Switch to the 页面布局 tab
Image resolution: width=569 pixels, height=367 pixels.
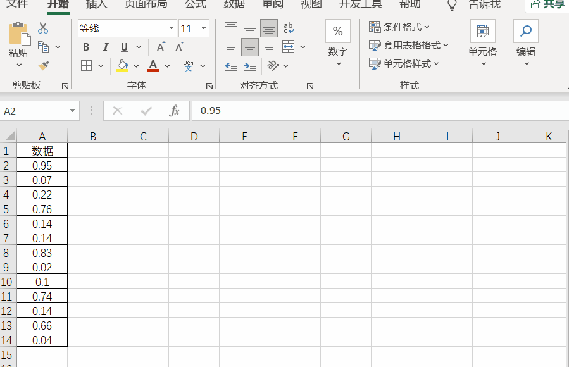point(146,4)
